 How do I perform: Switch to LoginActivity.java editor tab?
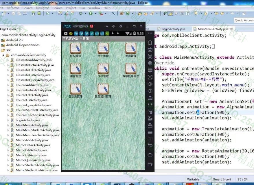(172, 29)
